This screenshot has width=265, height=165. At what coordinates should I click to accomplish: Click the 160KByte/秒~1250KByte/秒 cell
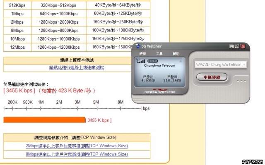point(118,39)
